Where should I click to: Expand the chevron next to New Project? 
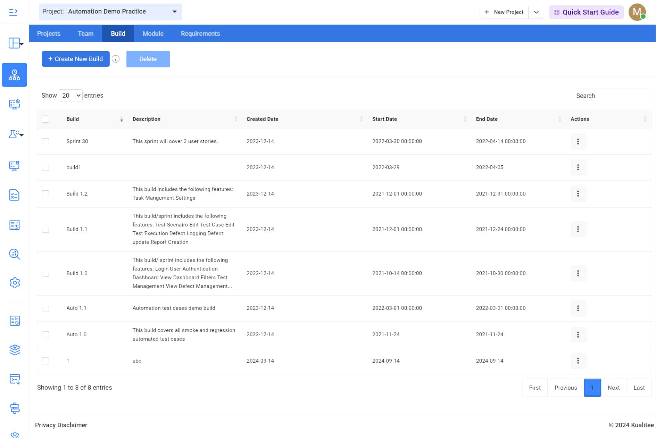pos(536,12)
